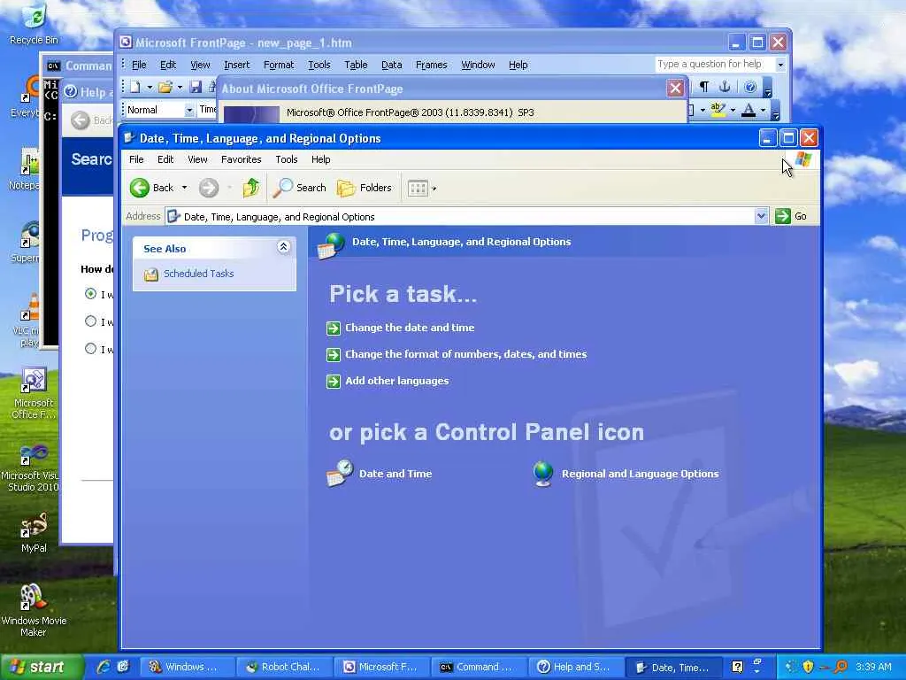
Task: Open the 'Type a question for help' dropdown
Action: 780,64
